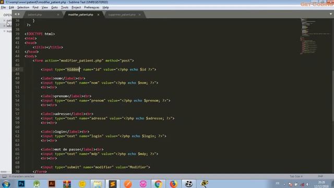Click the volume icon in system tray

[307, 184]
